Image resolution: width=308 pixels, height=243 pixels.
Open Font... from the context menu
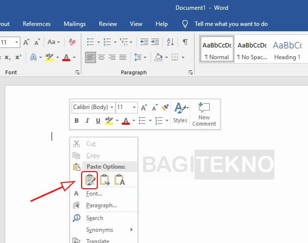pos(104,194)
